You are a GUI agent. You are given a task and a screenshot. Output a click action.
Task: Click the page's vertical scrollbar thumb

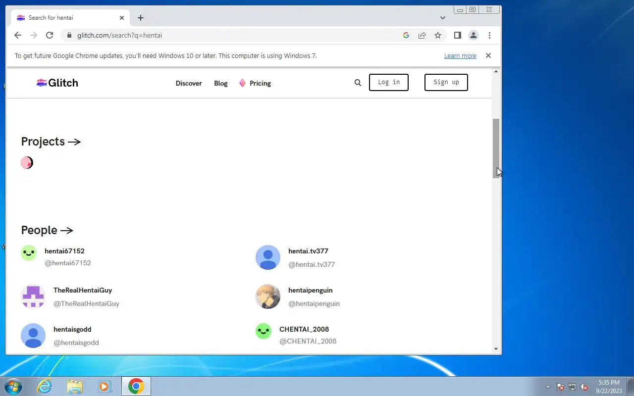click(496, 148)
